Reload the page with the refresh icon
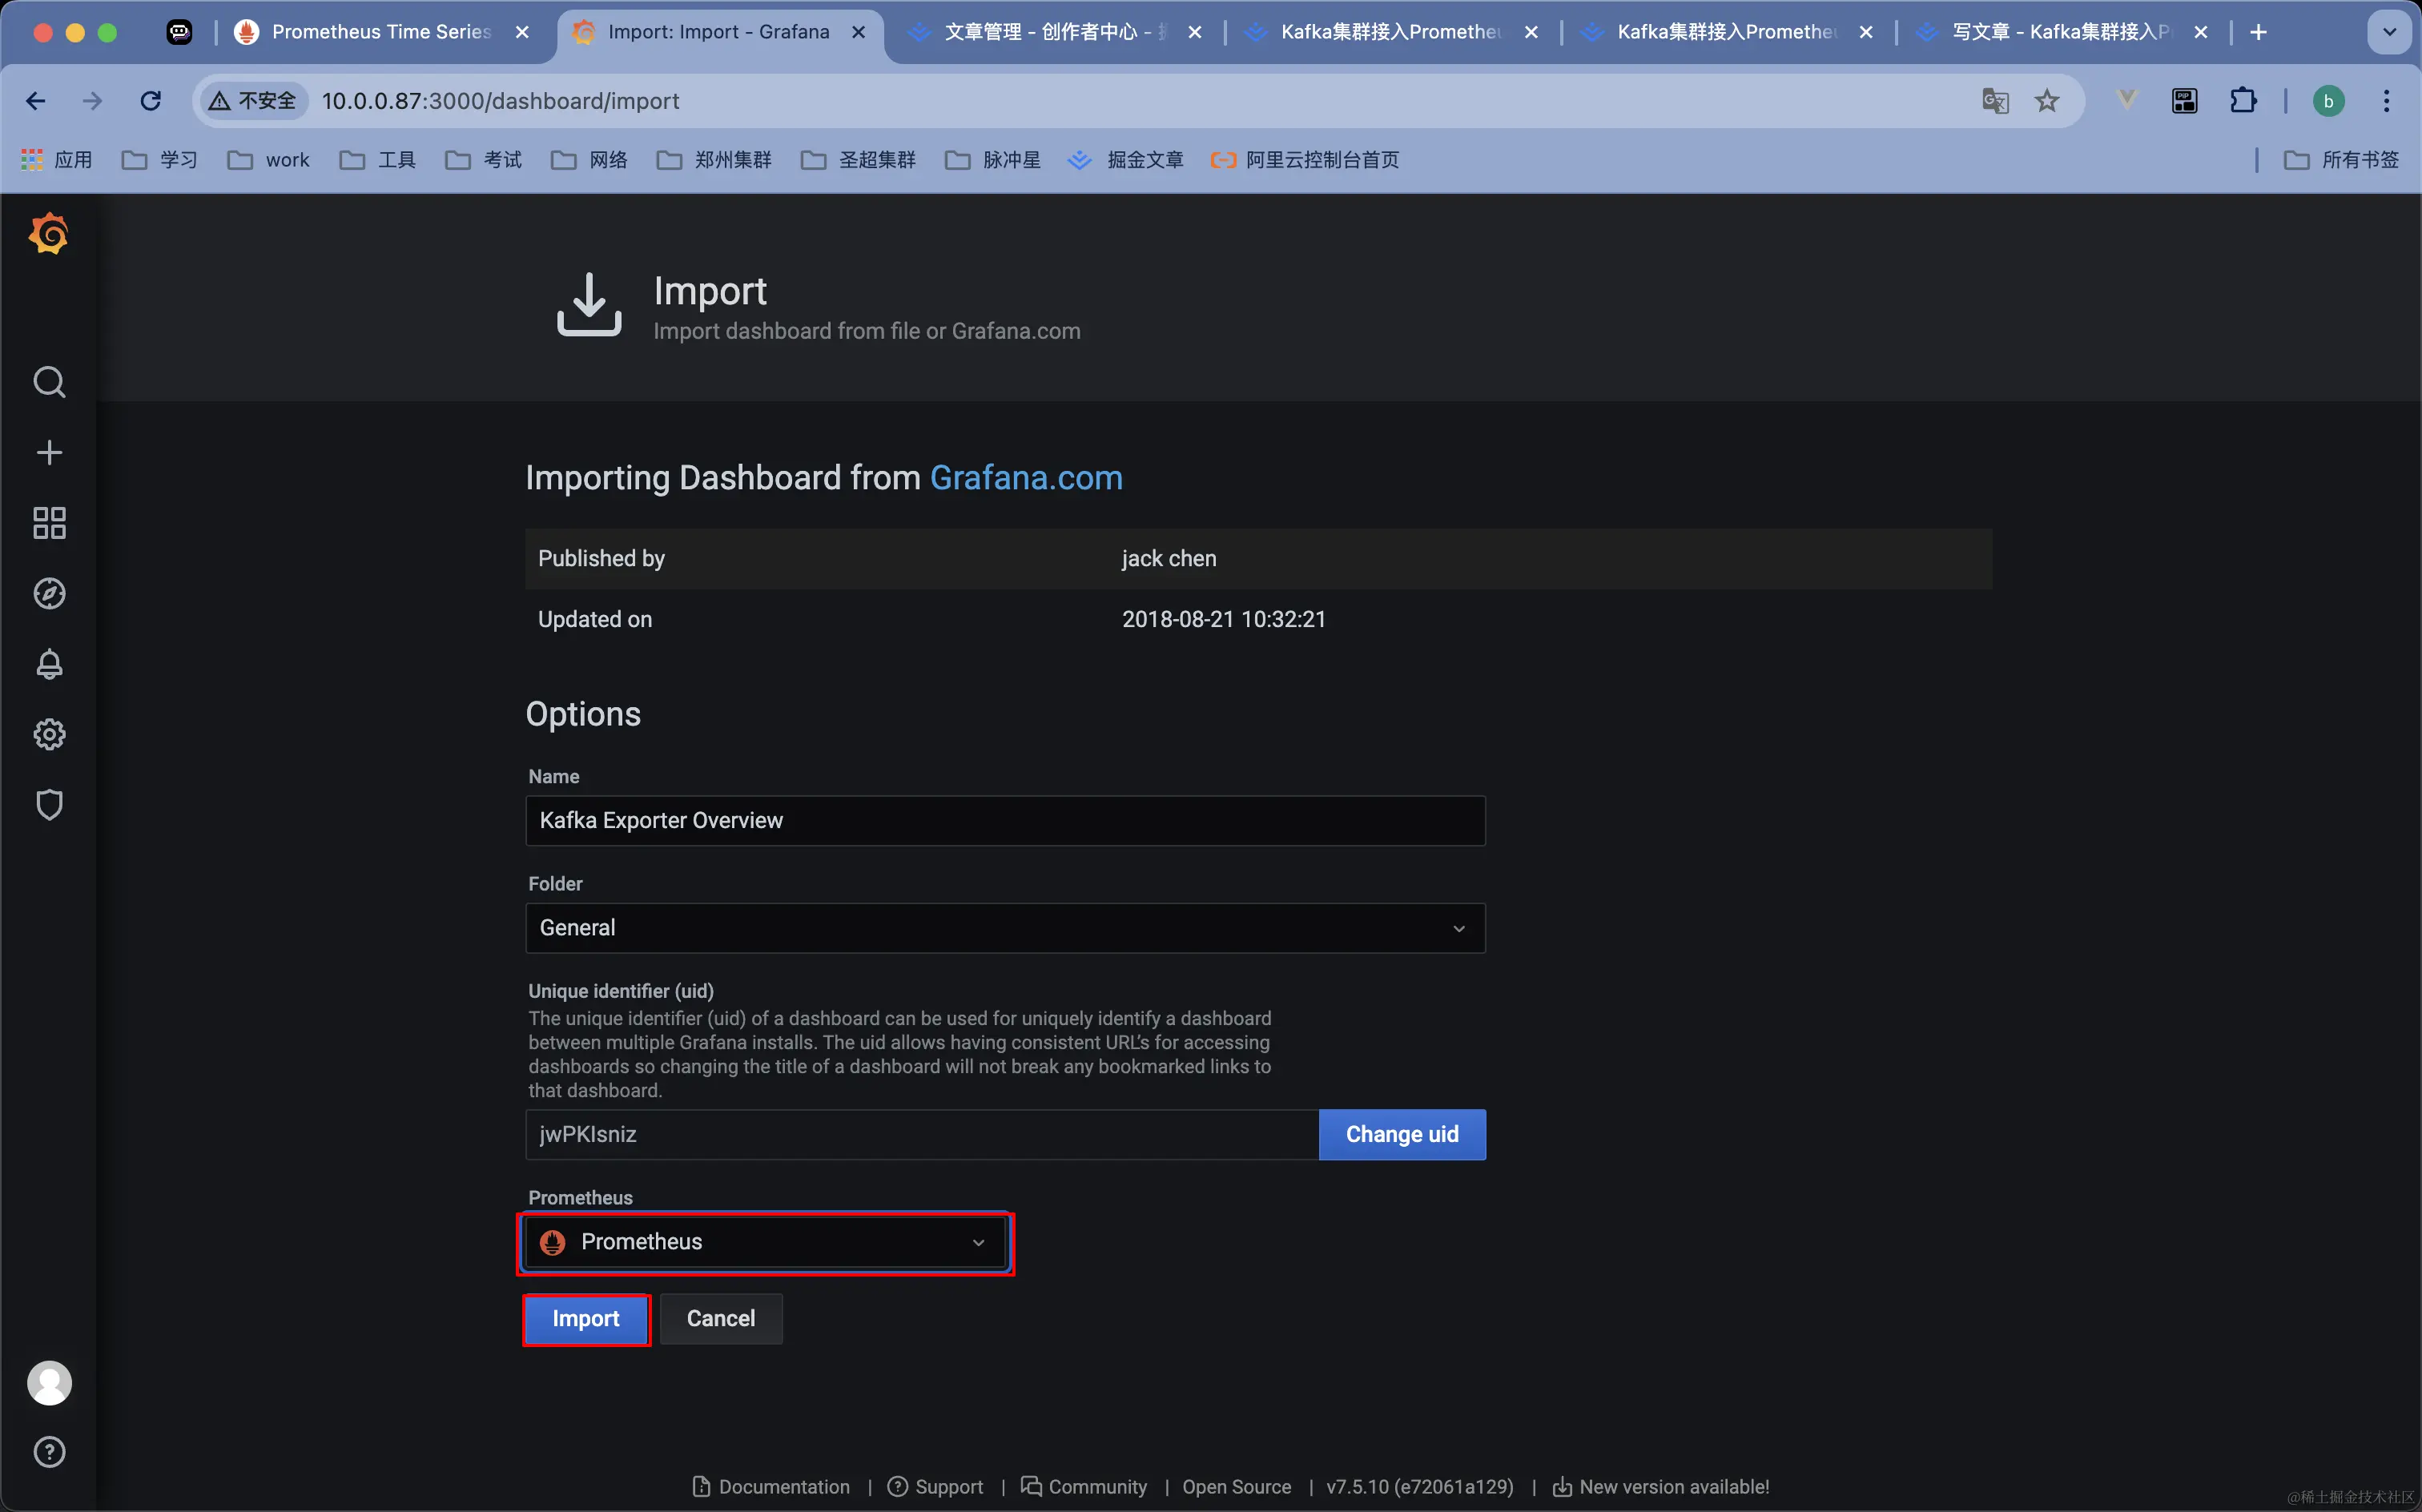Screen dimensions: 2422x1512 (150, 101)
